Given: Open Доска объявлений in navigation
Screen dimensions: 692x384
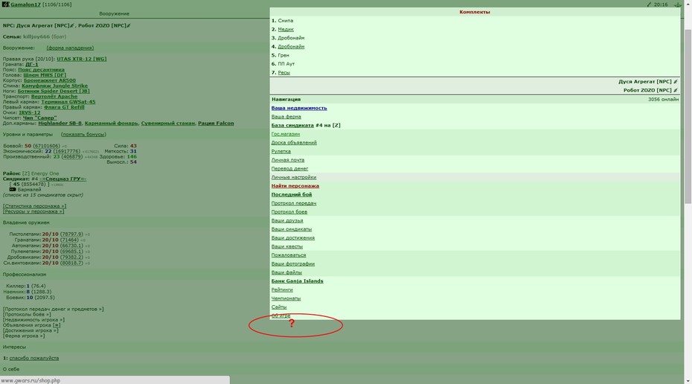Looking at the screenshot, I should coord(294,143).
